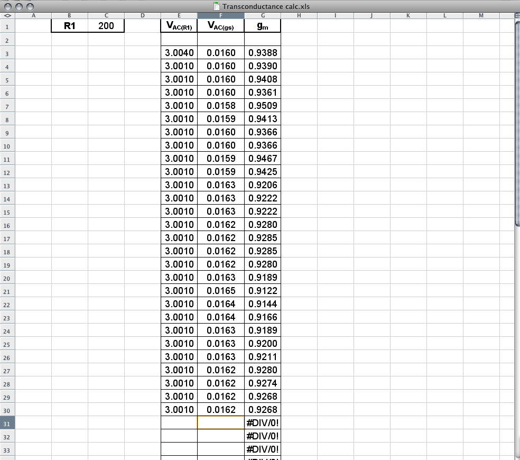Click the Transconductance calc.xls window title
The width and height of the screenshot is (520, 460).
coord(266,6)
